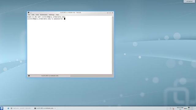Screen dimensions: 196x110
Task: Click the colored dots tray icon
Action: point(186,109)
